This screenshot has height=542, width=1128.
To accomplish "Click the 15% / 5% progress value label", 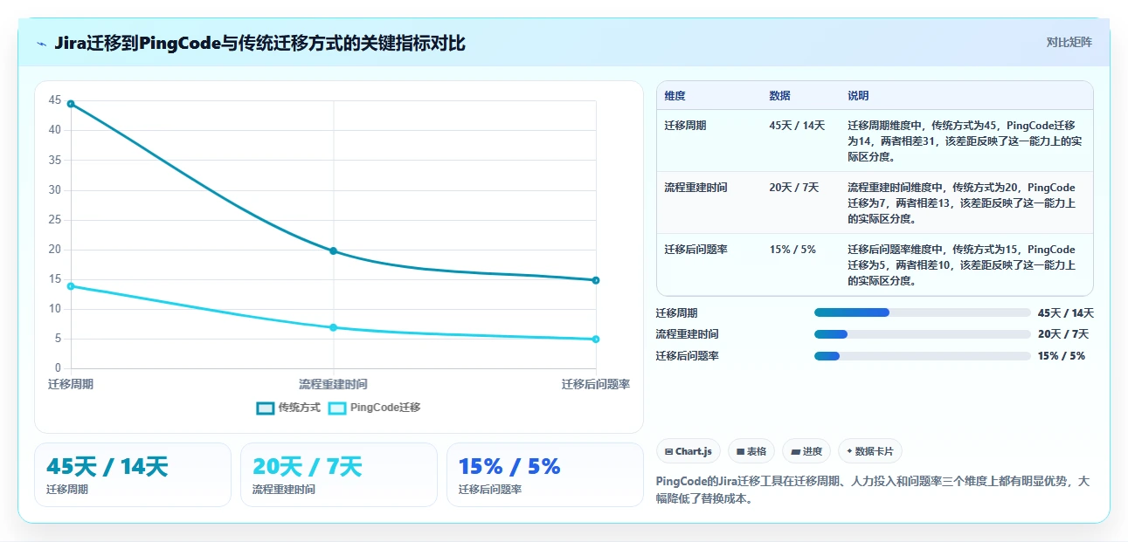I will click(1062, 356).
